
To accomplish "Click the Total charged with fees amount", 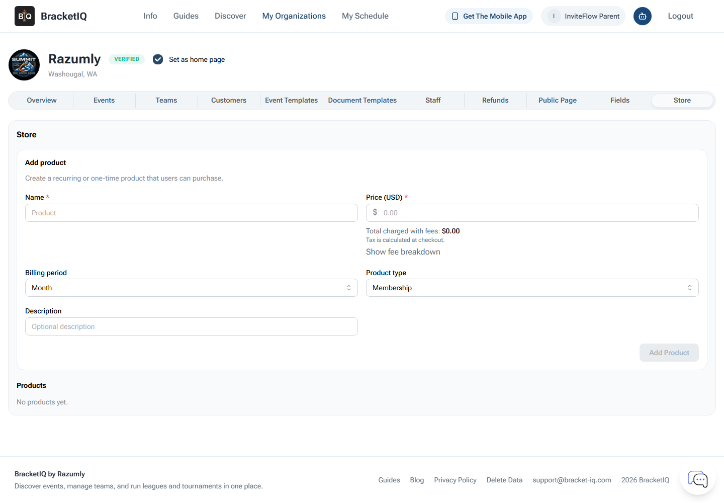I will coord(451,231).
